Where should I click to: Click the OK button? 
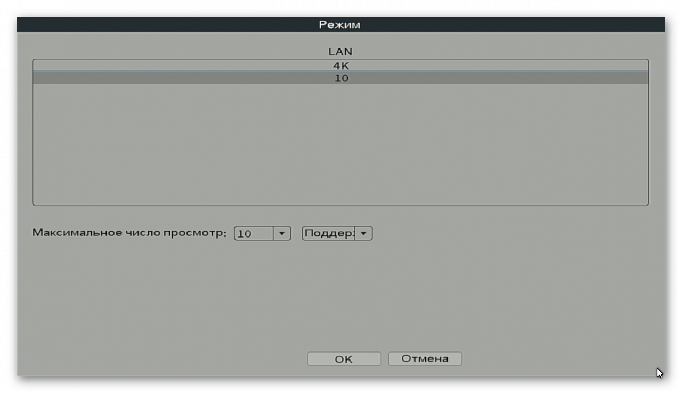click(344, 359)
